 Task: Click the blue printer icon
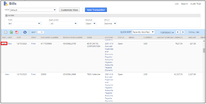tap(25, 32)
